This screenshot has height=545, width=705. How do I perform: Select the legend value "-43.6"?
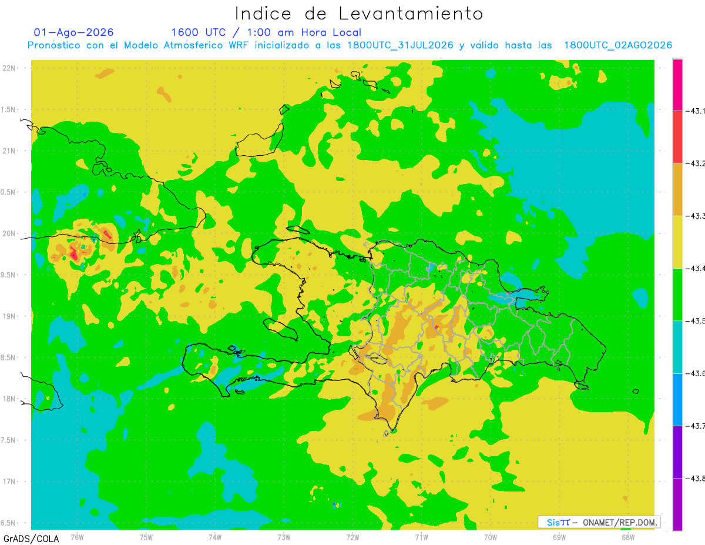[695, 374]
